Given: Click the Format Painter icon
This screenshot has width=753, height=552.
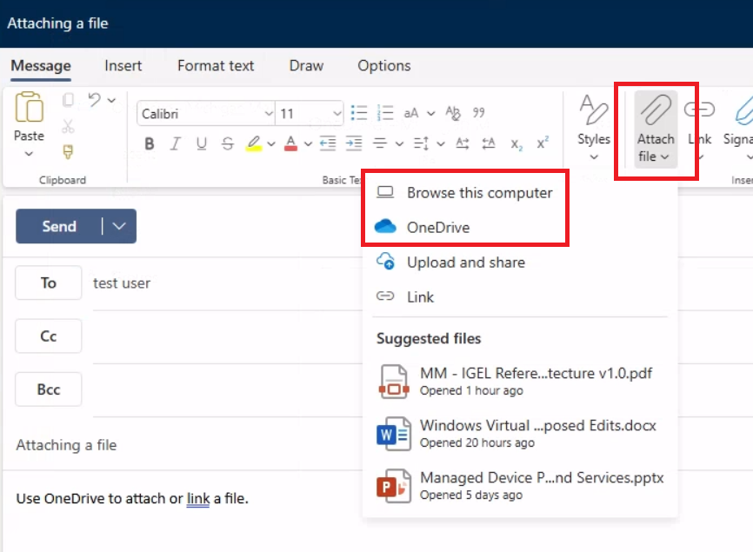Looking at the screenshot, I should 68,151.
